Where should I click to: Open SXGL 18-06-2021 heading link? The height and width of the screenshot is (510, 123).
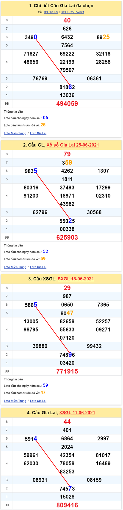click(x=76, y=279)
